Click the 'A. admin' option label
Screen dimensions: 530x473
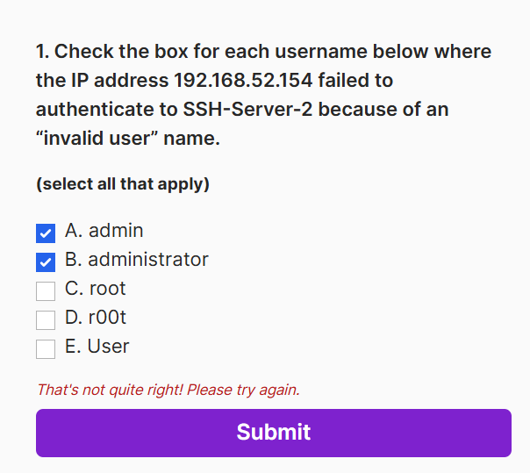pos(104,231)
